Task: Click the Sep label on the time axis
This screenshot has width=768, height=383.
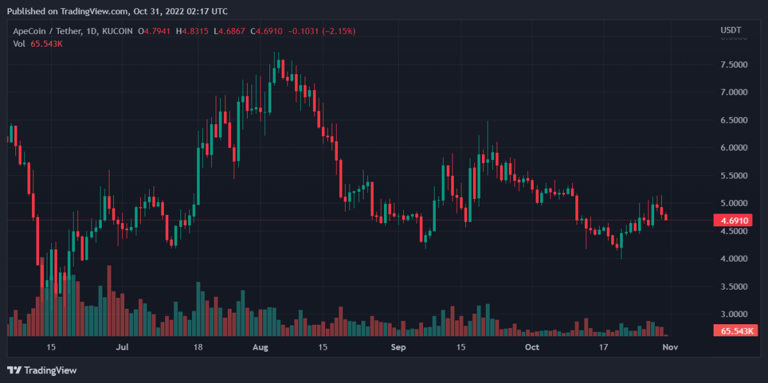Action: click(x=398, y=347)
